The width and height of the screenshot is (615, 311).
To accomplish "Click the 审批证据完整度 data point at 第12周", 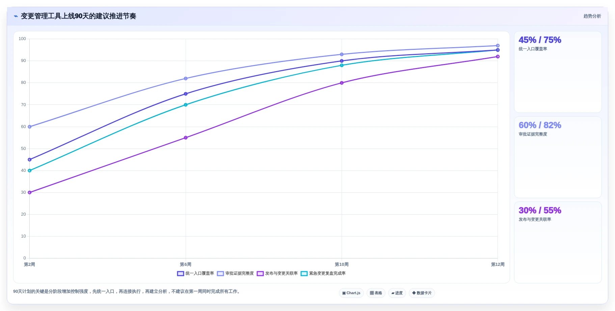I will coord(498,45).
